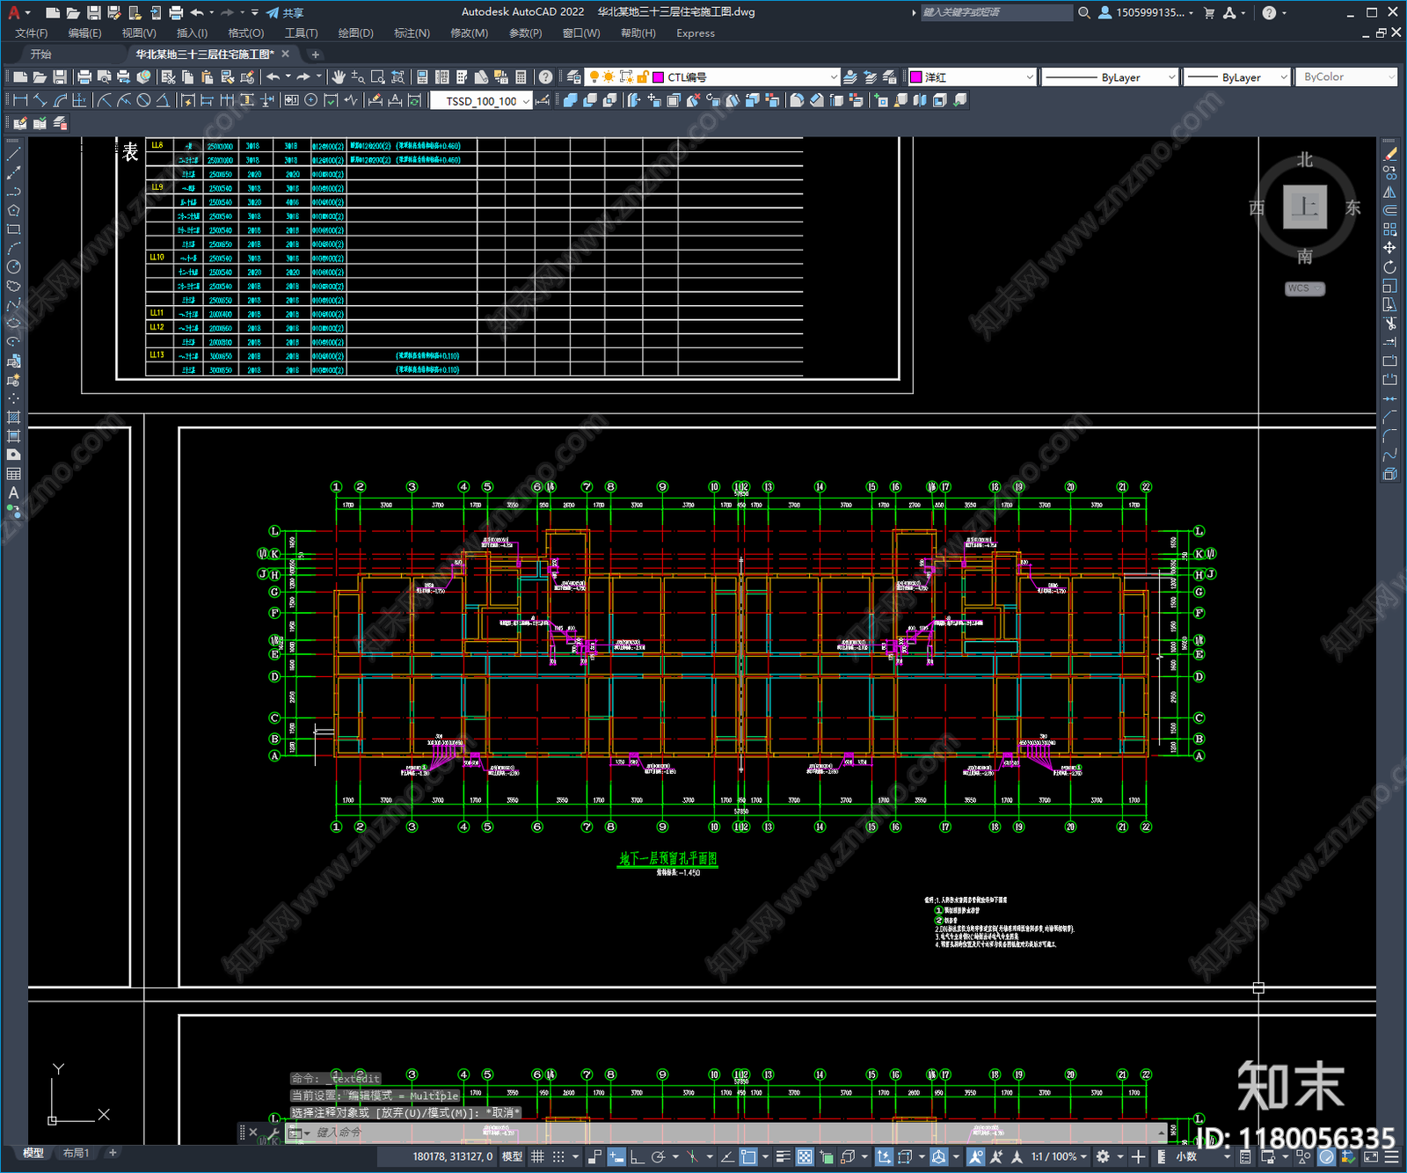Click the 共享 share button
Viewport: 1407px width, 1173px height.
coord(285,12)
